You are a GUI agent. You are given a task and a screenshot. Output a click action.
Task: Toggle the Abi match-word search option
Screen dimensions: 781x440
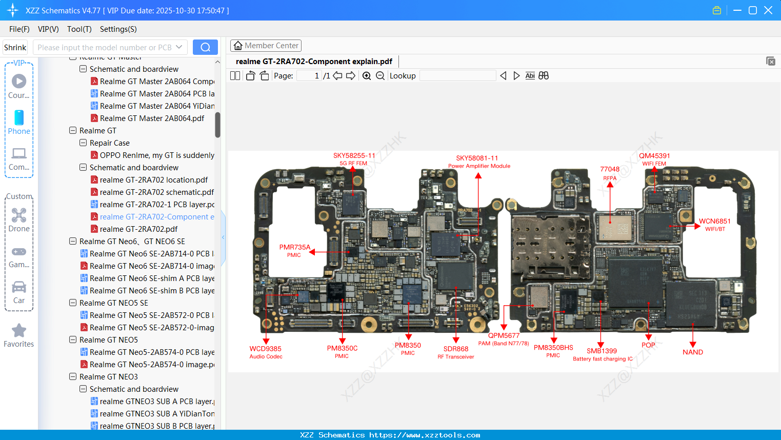point(530,76)
